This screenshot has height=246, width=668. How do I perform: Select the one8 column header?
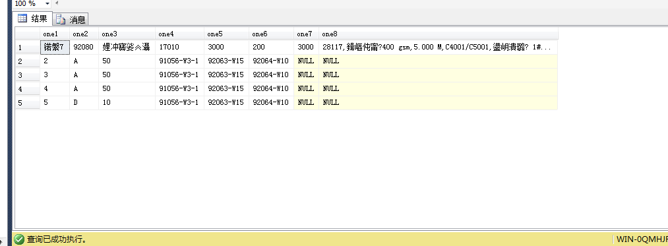439,34
